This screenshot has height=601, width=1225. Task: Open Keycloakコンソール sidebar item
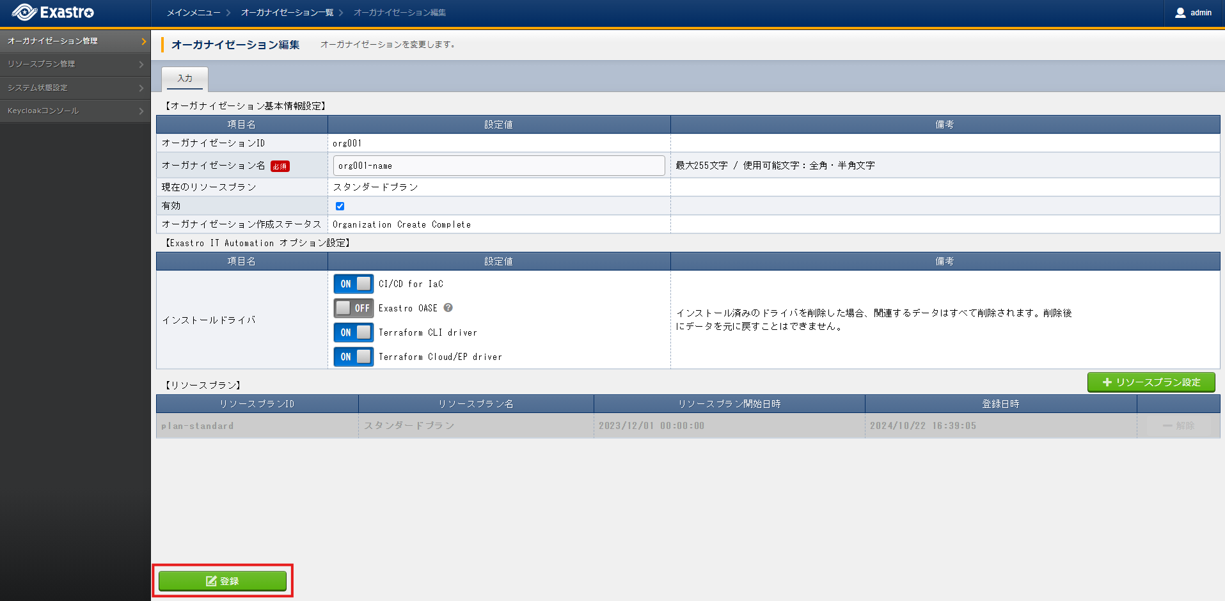pyautogui.click(x=75, y=111)
